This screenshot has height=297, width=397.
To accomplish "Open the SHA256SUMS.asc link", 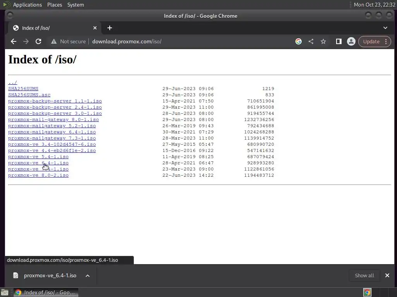I will (29, 95).
